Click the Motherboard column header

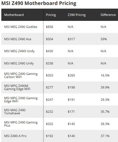[x=14, y=15]
